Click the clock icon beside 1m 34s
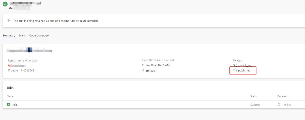This screenshot has height=120, width=305. [279, 104]
